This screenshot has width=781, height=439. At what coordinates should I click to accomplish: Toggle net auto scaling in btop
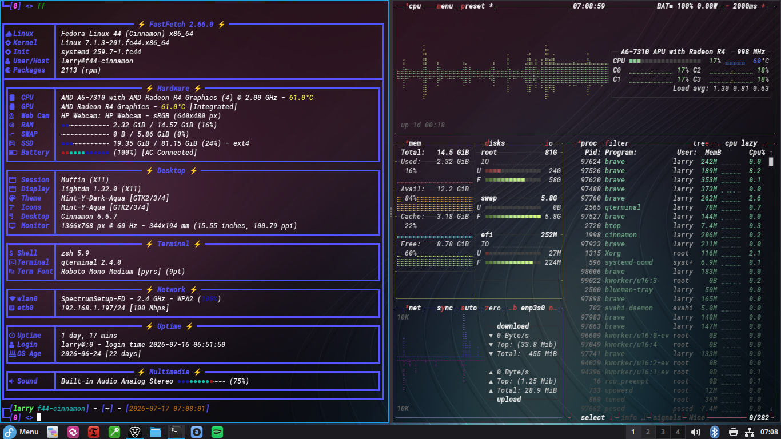click(469, 308)
